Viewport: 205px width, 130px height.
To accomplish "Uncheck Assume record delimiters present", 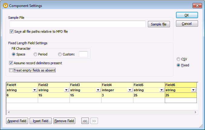I will point(11,63).
